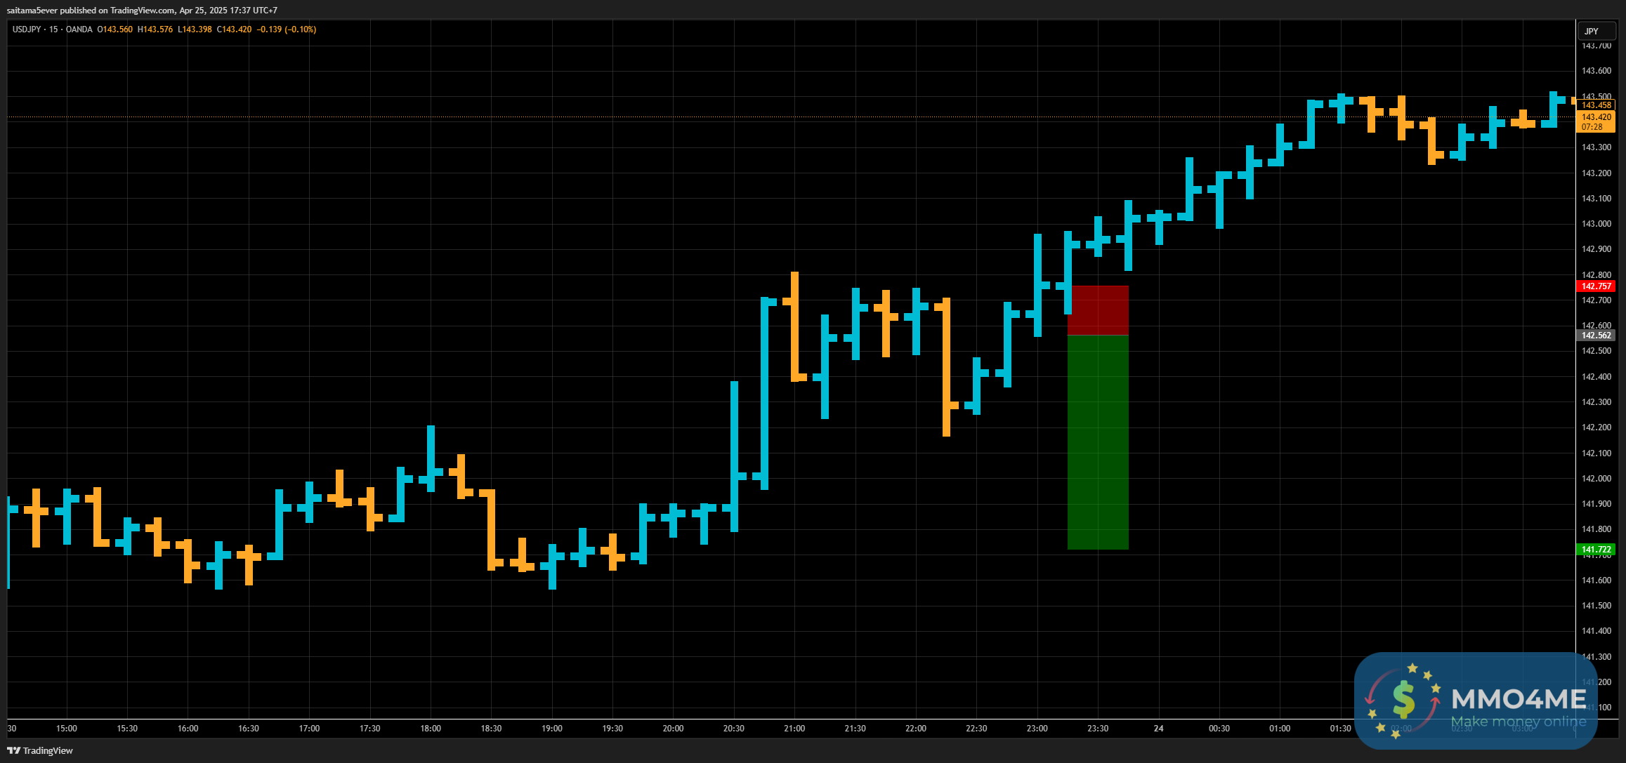Click the USDJPY symbol name in legend
Screen dimensions: 1626x763
(x=27, y=29)
